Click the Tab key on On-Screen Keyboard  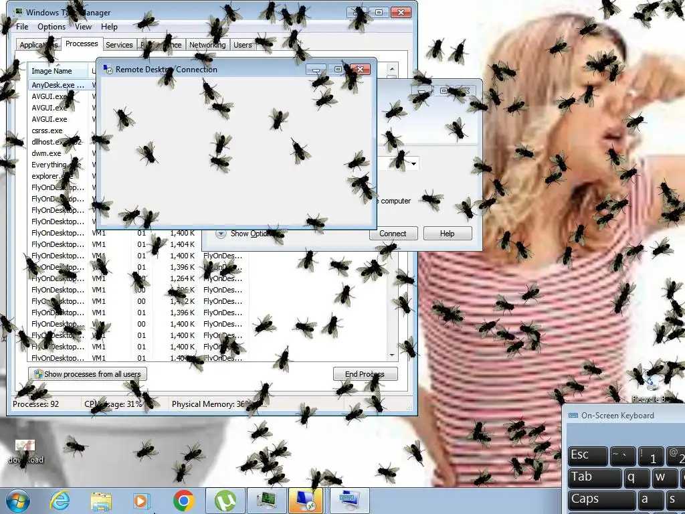pyautogui.click(x=595, y=478)
